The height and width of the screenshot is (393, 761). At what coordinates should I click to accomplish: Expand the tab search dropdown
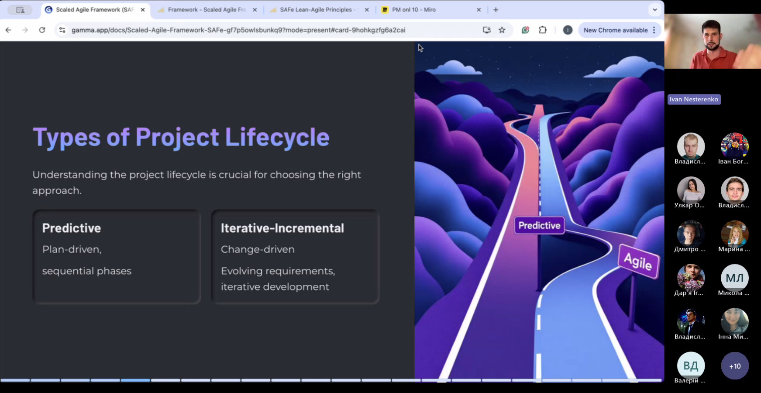pyautogui.click(x=654, y=10)
